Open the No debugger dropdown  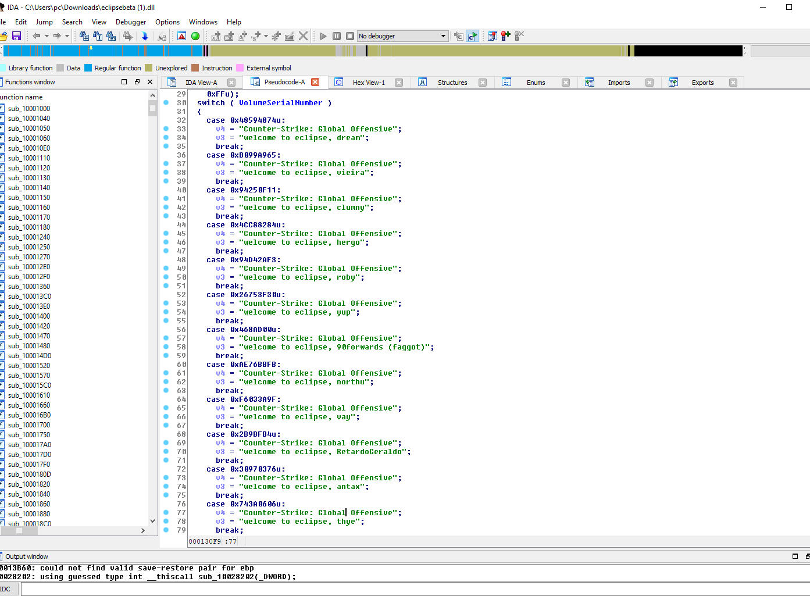pos(443,36)
